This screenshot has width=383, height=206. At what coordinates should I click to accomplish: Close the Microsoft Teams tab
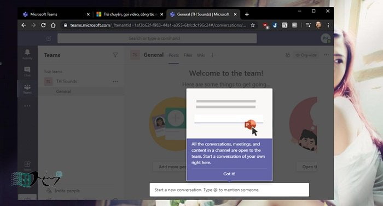click(x=88, y=14)
